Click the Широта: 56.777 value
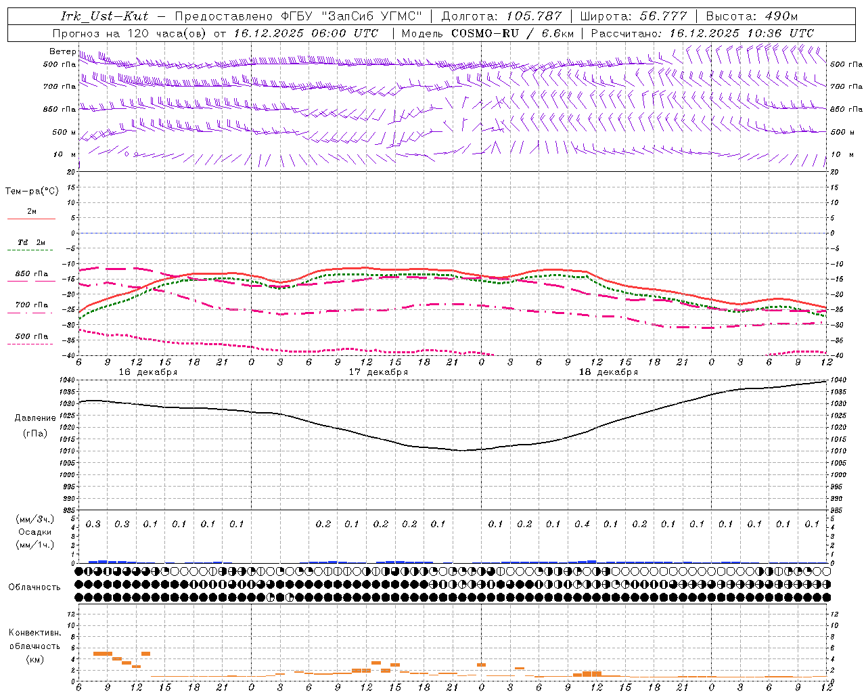This screenshot has width=866, height=693. point(633,16)
